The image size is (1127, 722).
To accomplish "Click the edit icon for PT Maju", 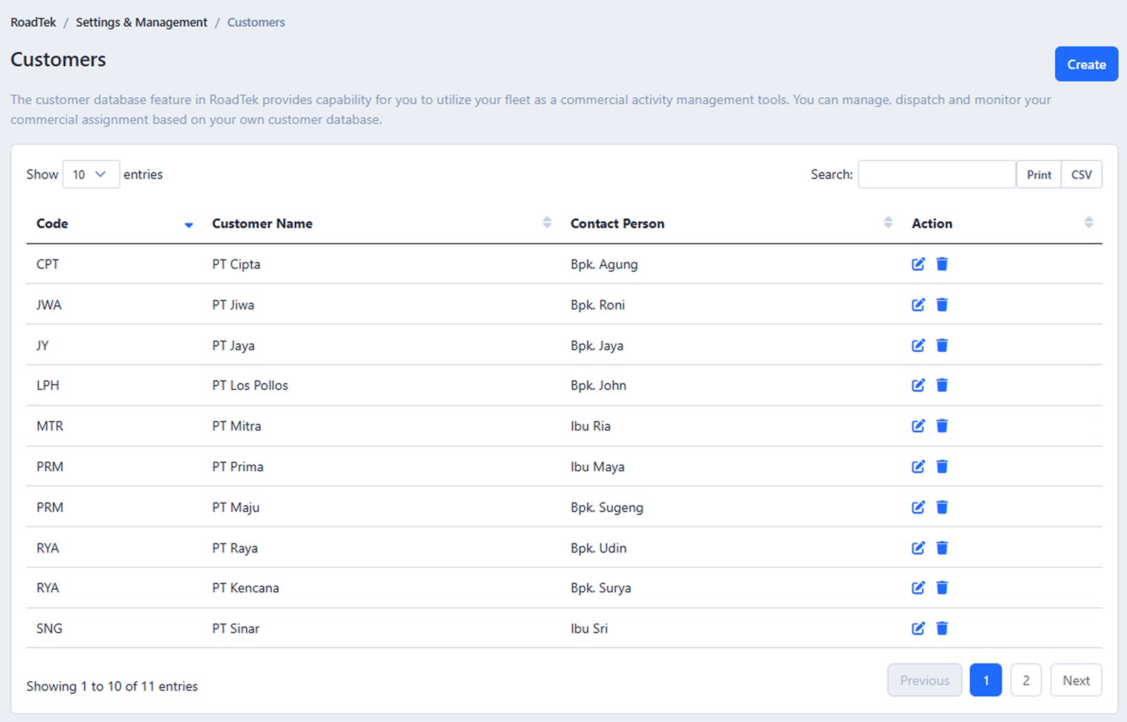I will (x=918, y=507).
